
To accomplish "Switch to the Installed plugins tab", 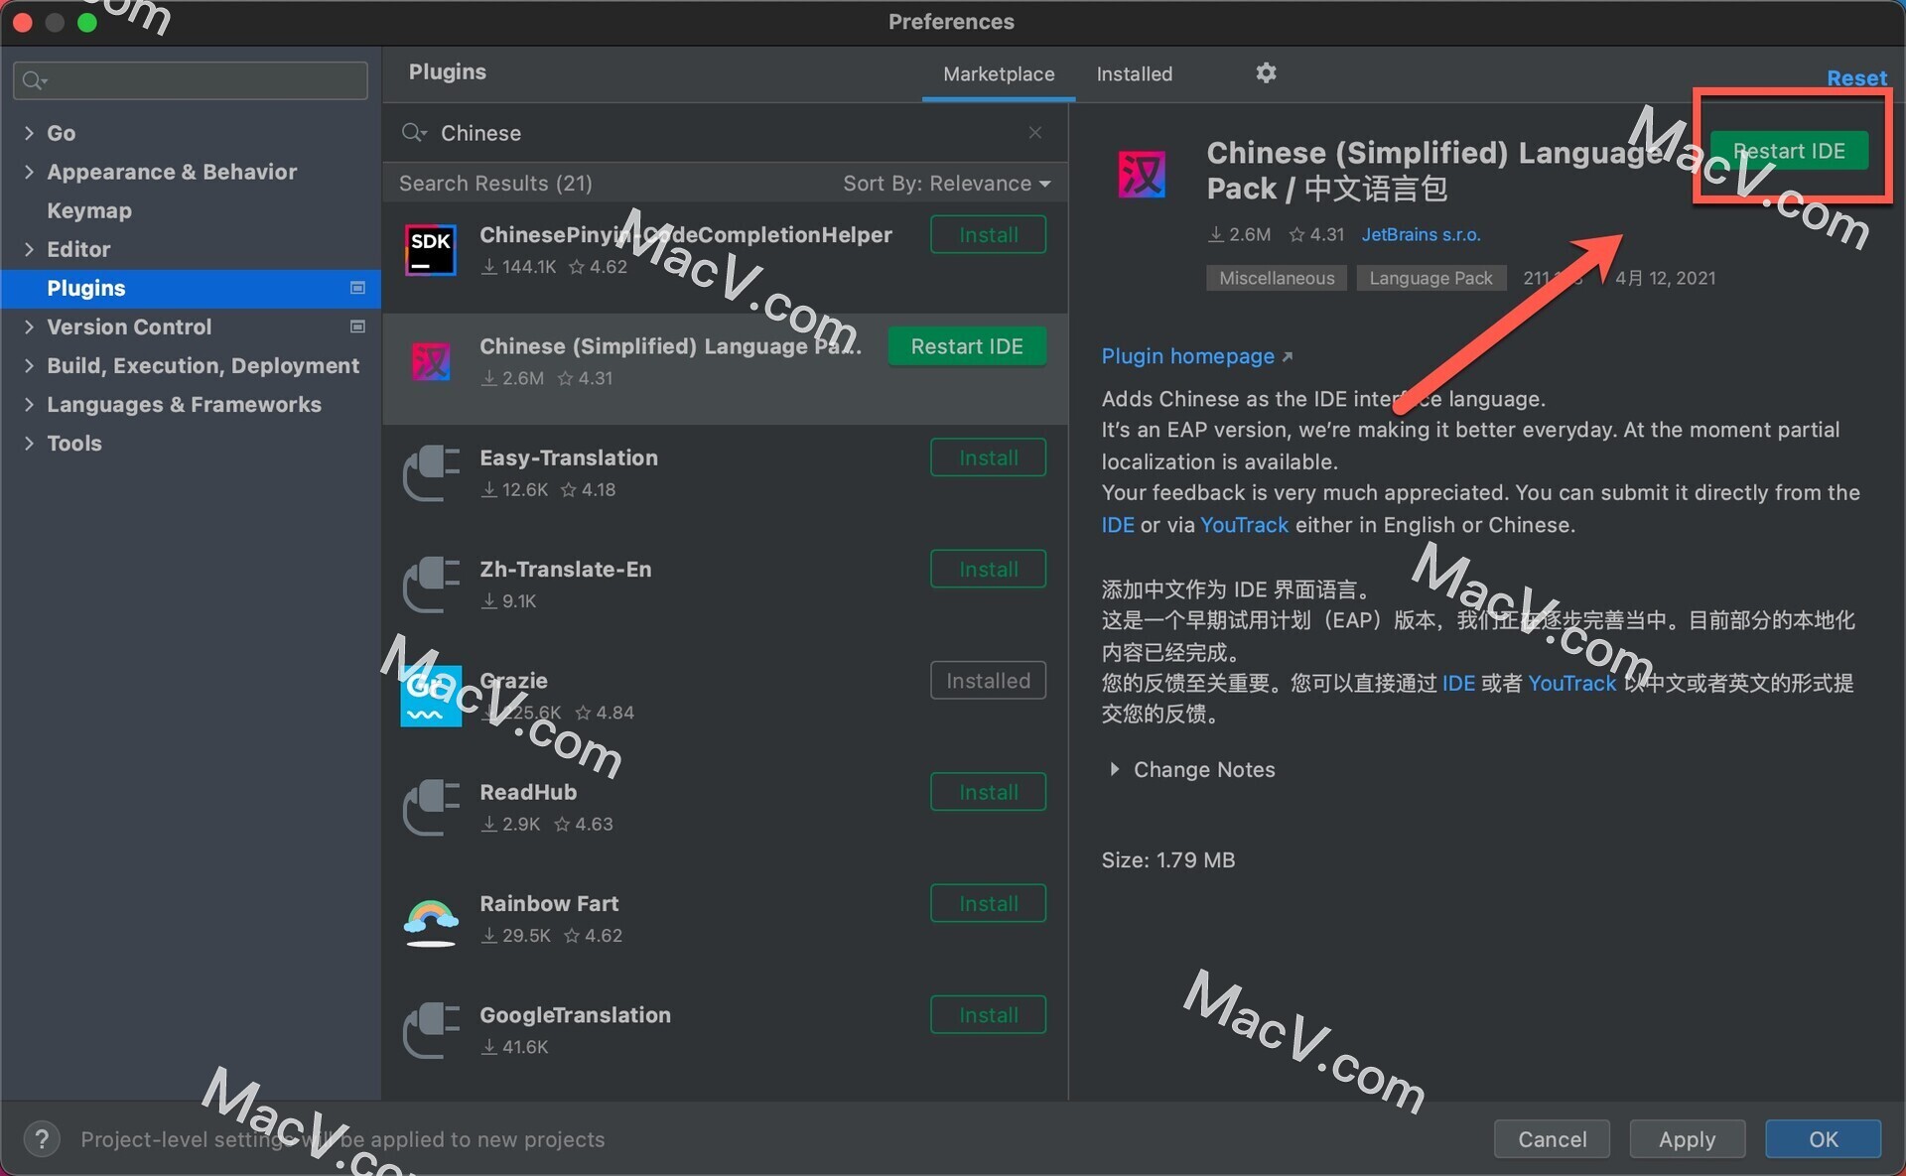I will tap(1132, 73).
